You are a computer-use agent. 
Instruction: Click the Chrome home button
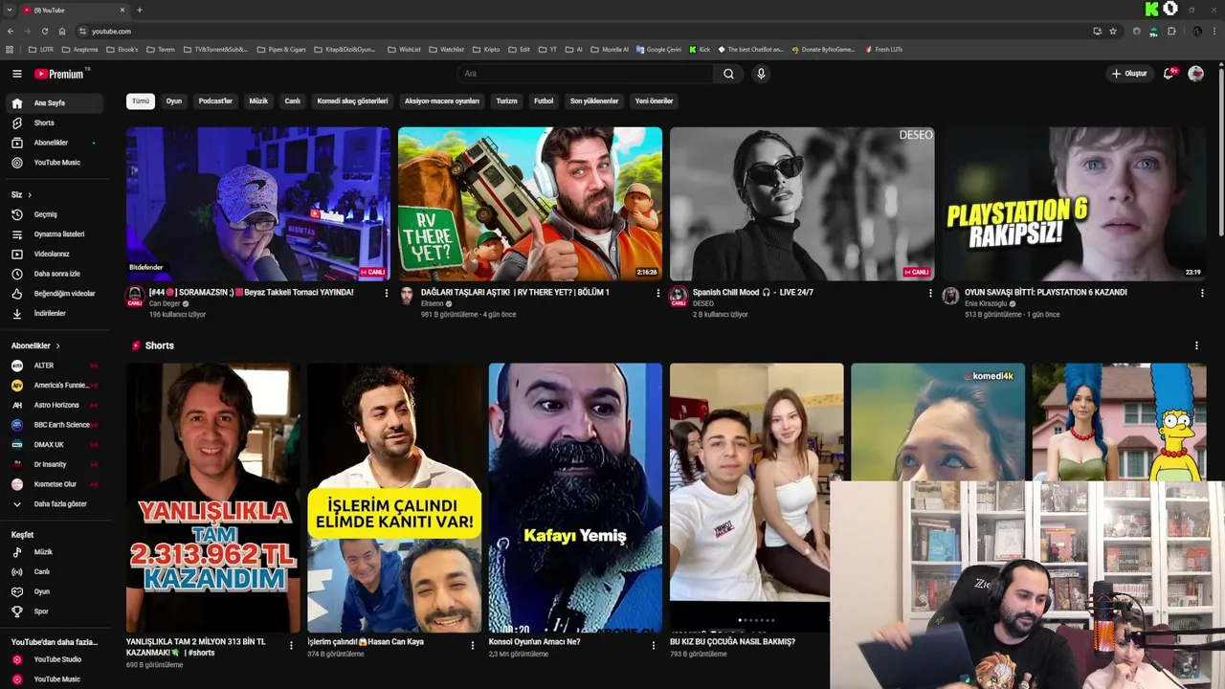pos(62,31)
